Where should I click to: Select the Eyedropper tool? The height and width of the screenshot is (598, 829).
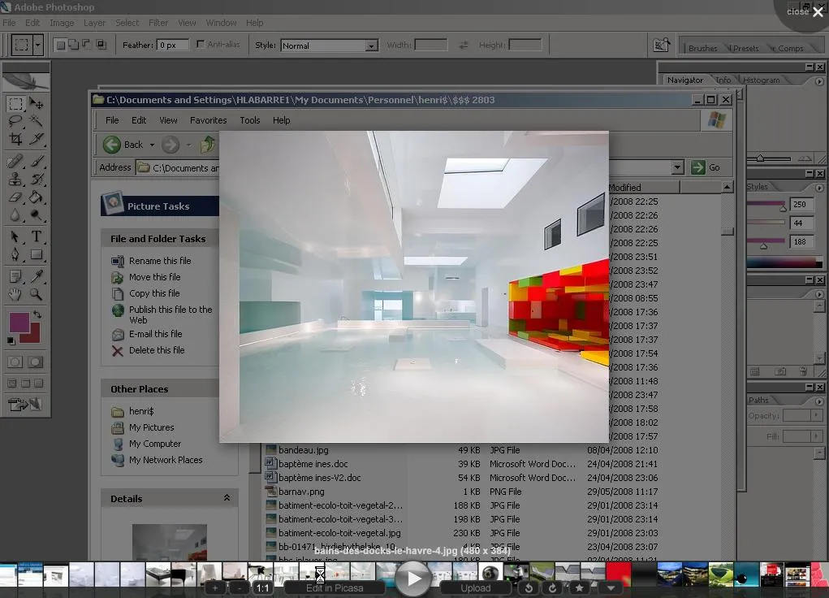[36, 276]
